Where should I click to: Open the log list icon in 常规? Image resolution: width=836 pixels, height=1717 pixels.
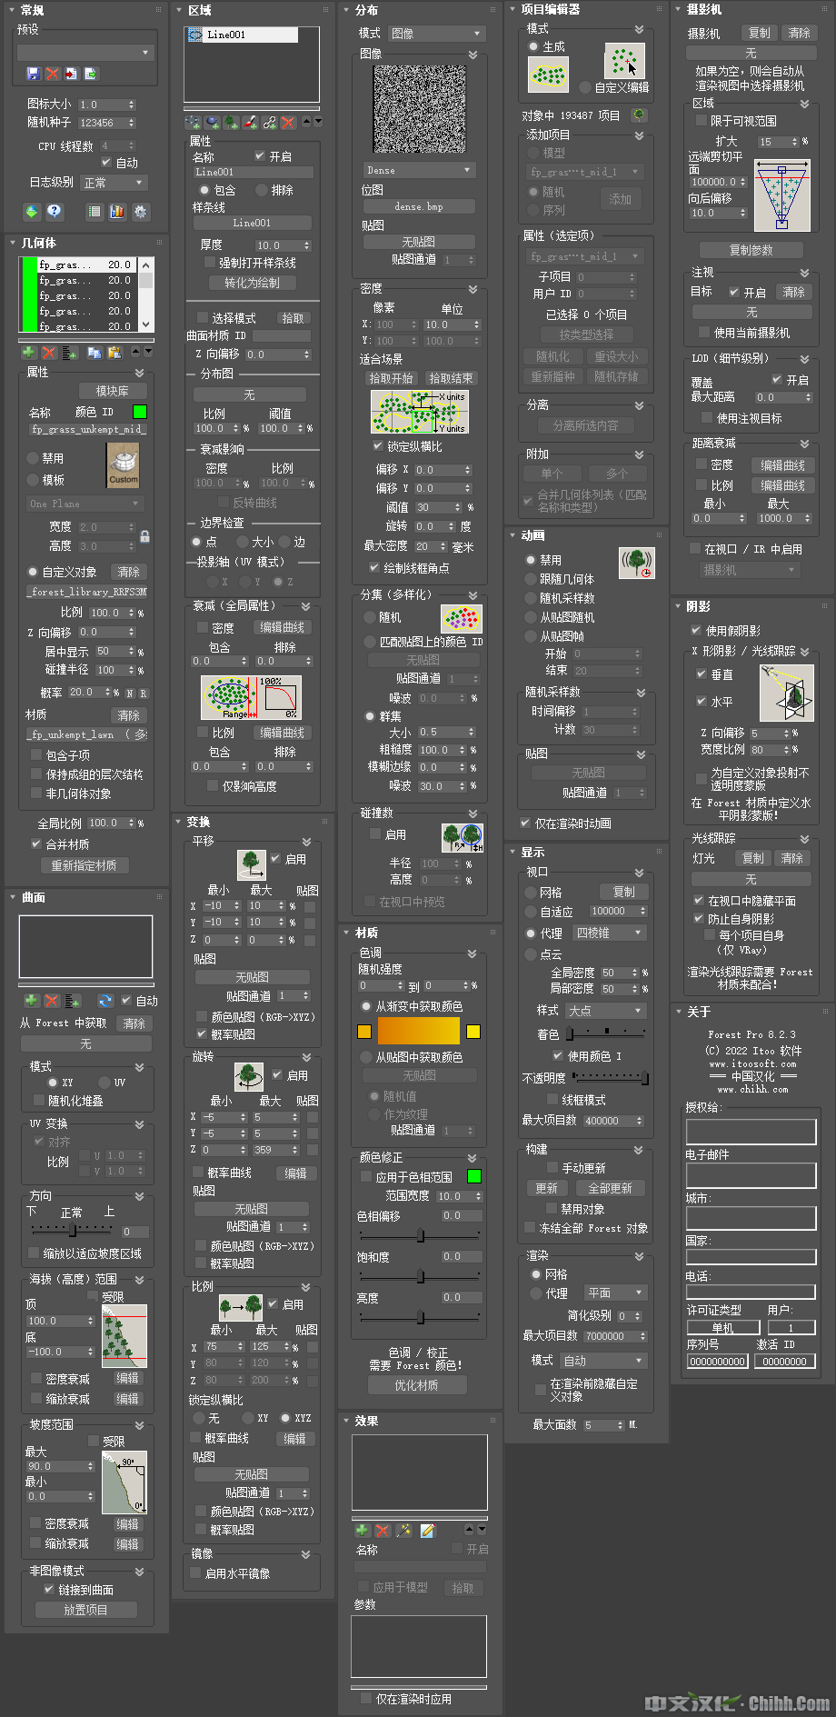[94, 211]
